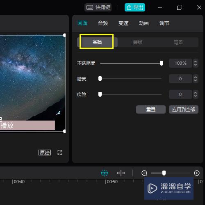Click the 应用到全部 button

[184, 109]
